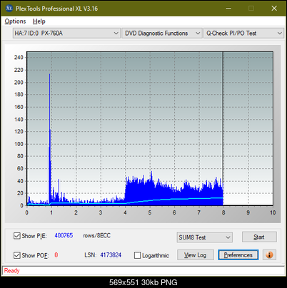Image resolution: width=287 pixels, height=288 pixels.
Task: Click the LSN value 4173824
Action: tap(111, 255)
